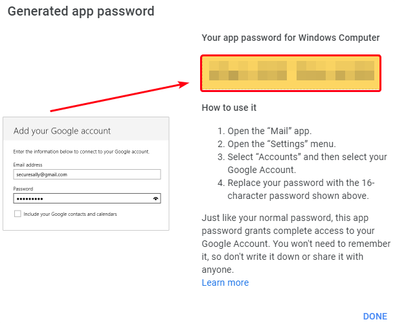Click the Password label above the field

[x=23, y=189]
